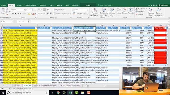Open the Archivo menu
The width and height of the screenshot is (170, 95).
coord(3,5)
